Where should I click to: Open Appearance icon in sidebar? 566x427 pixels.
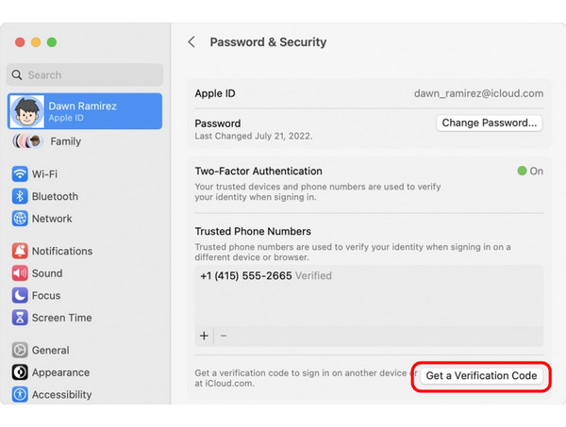coord(20,372)
